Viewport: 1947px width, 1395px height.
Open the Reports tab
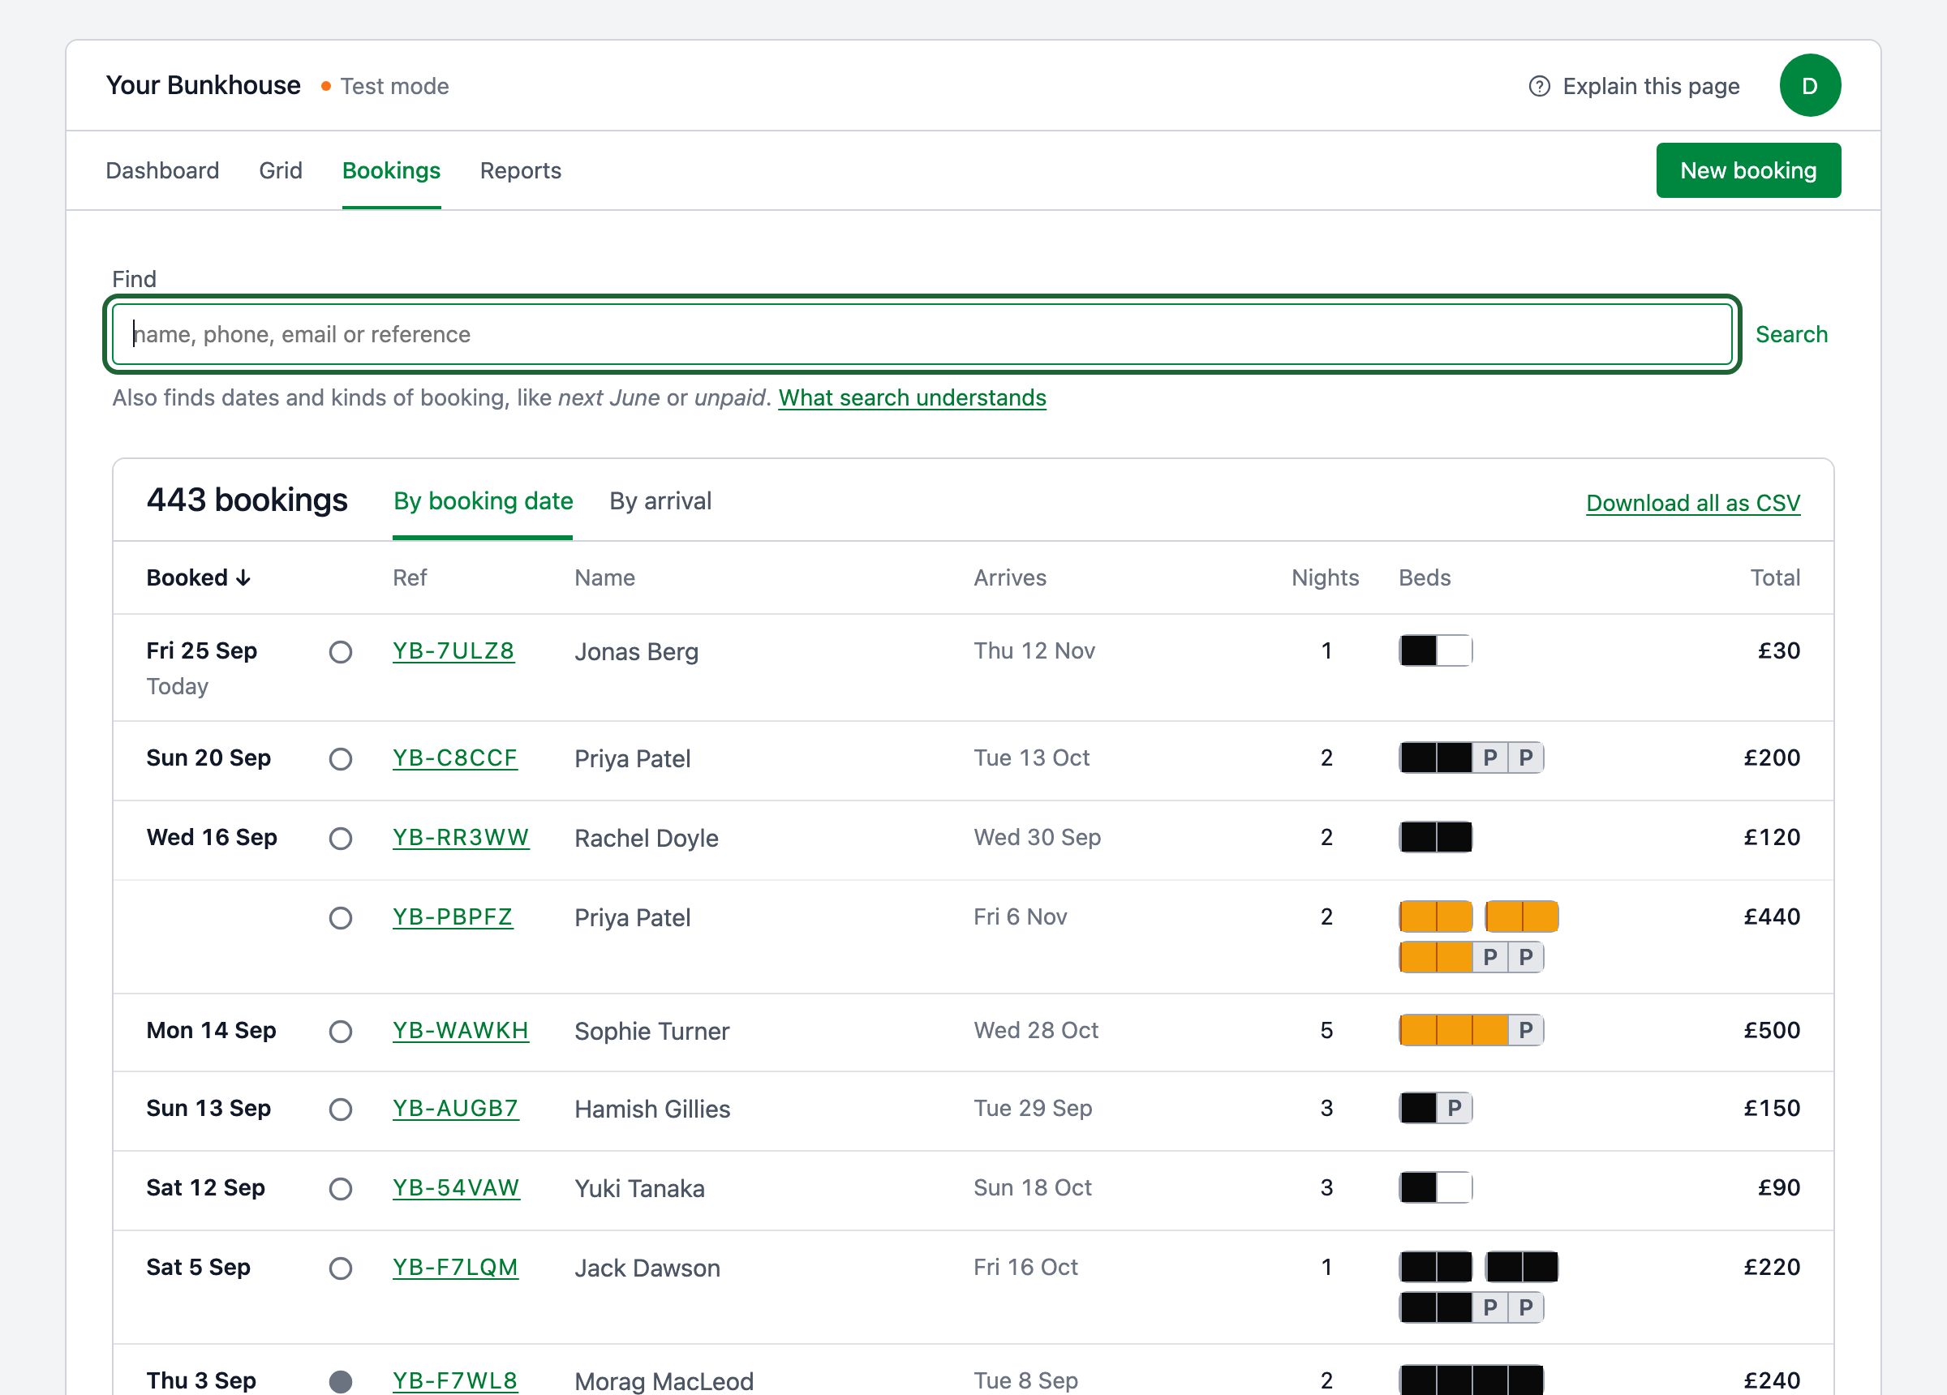pyautogui.click(x=520, y=171)
